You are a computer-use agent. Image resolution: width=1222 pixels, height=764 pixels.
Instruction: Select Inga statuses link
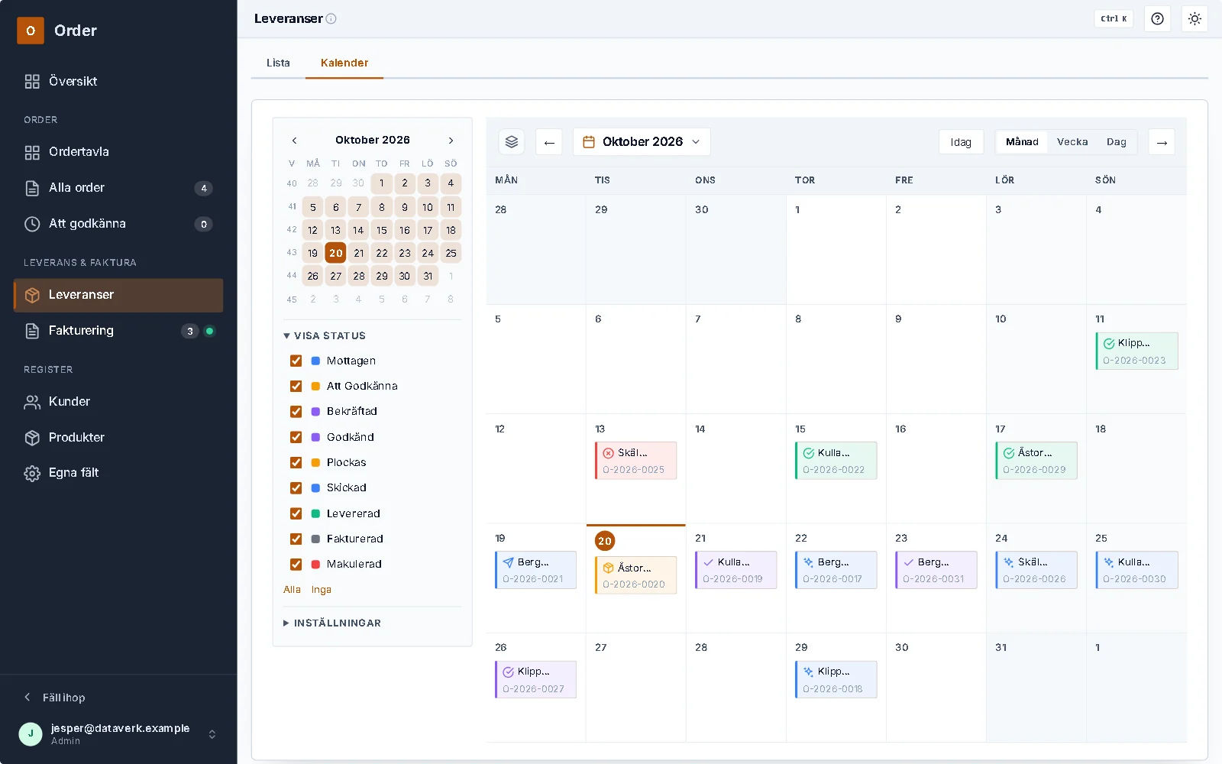(x=322, y=590)
